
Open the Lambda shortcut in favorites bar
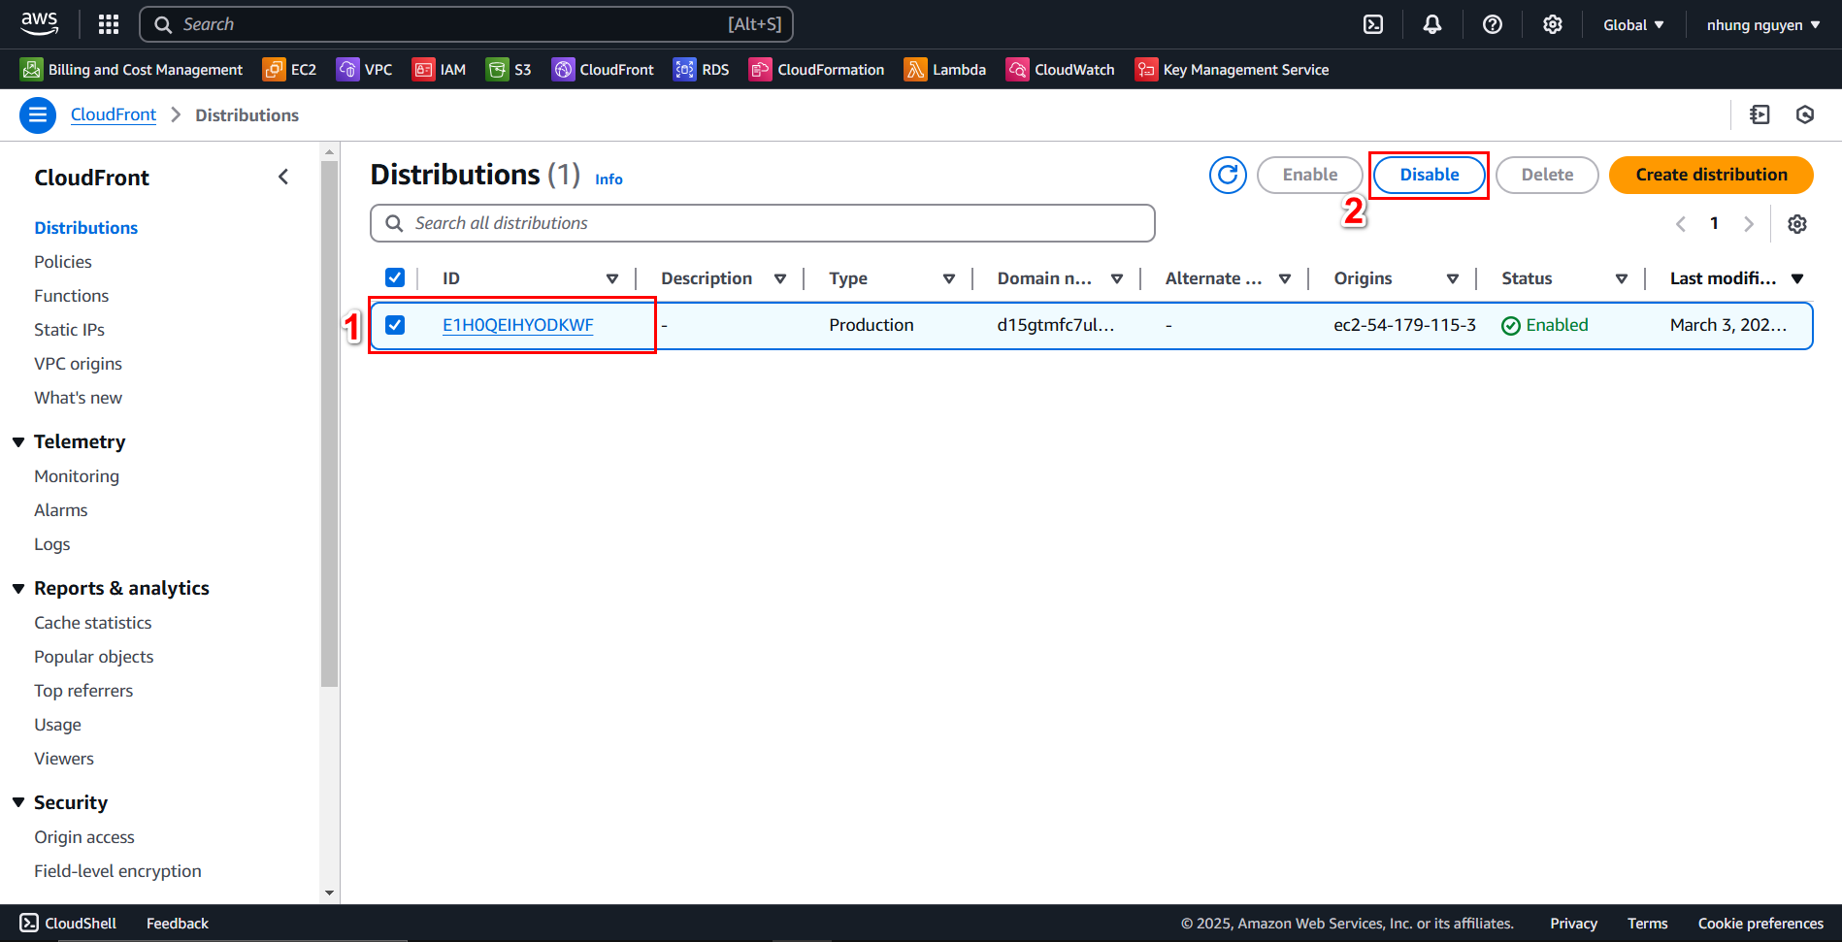944,70
